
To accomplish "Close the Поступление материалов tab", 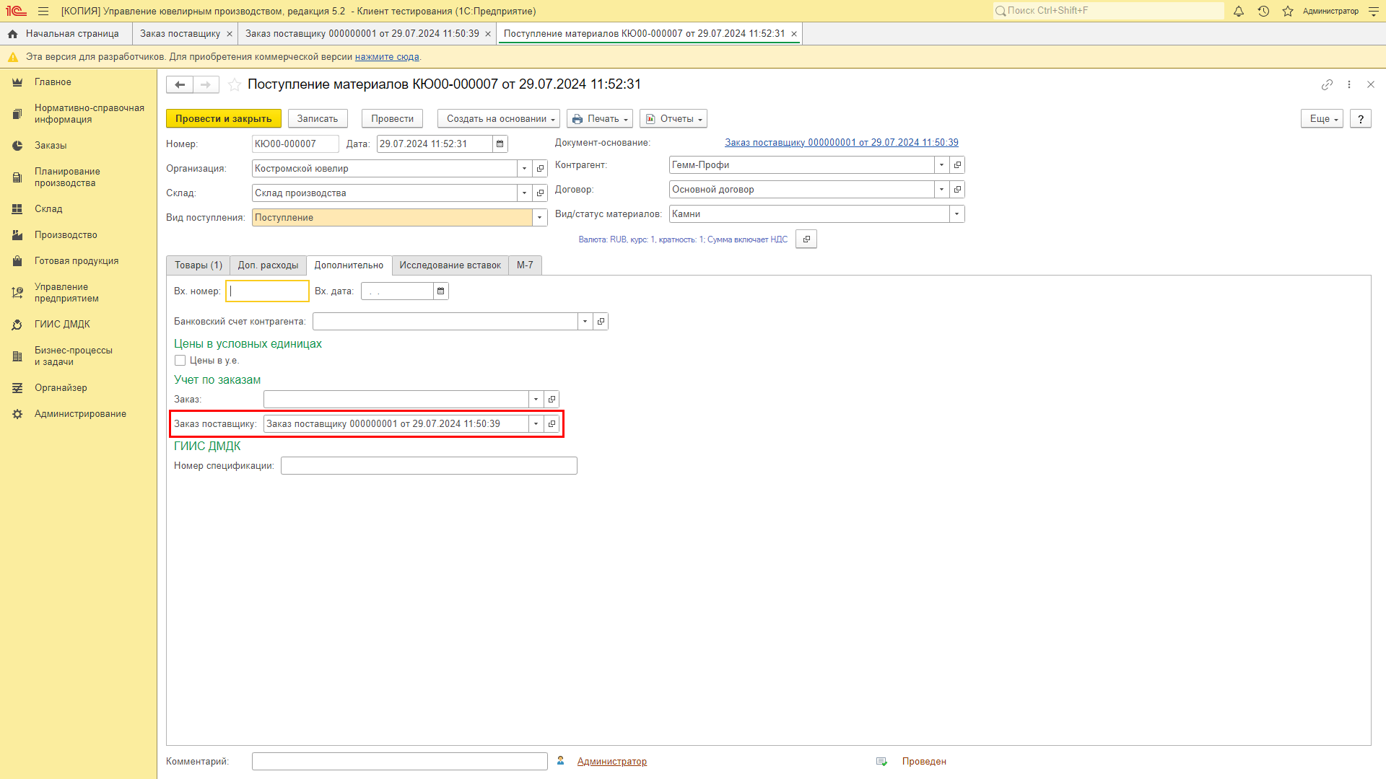I will click(x=794, y=34).
